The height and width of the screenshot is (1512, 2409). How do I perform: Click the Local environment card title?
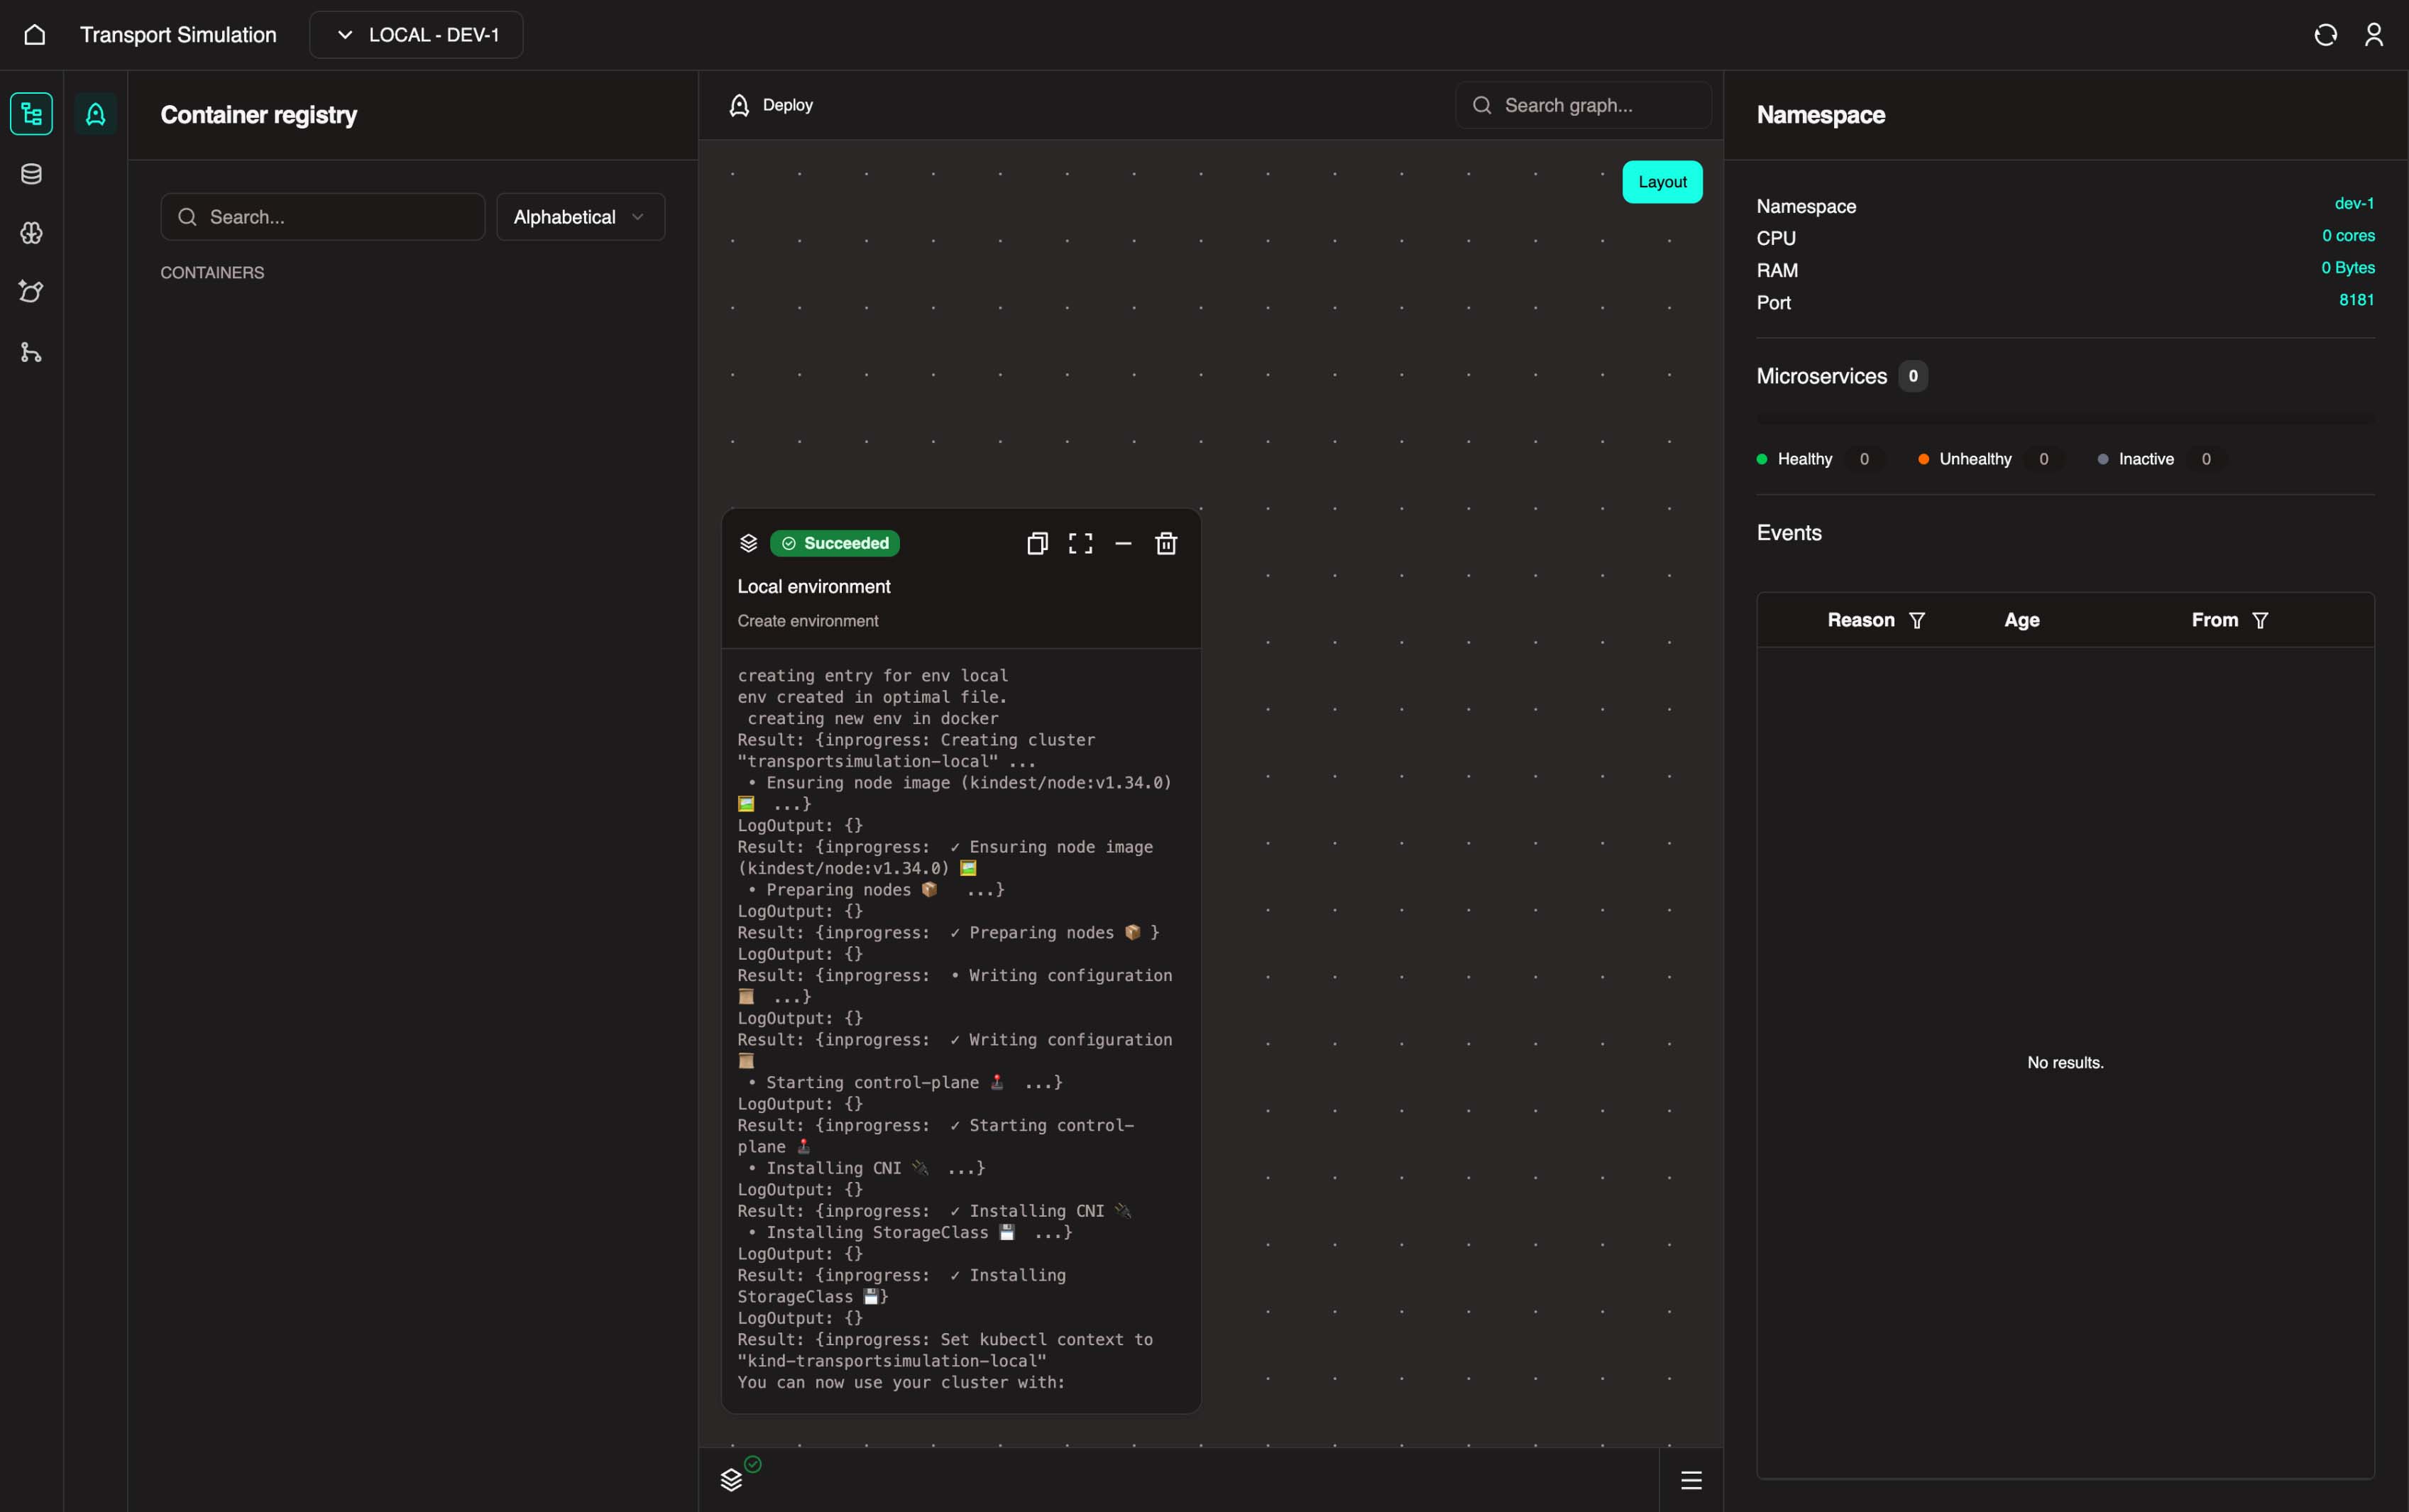(813, 587)
